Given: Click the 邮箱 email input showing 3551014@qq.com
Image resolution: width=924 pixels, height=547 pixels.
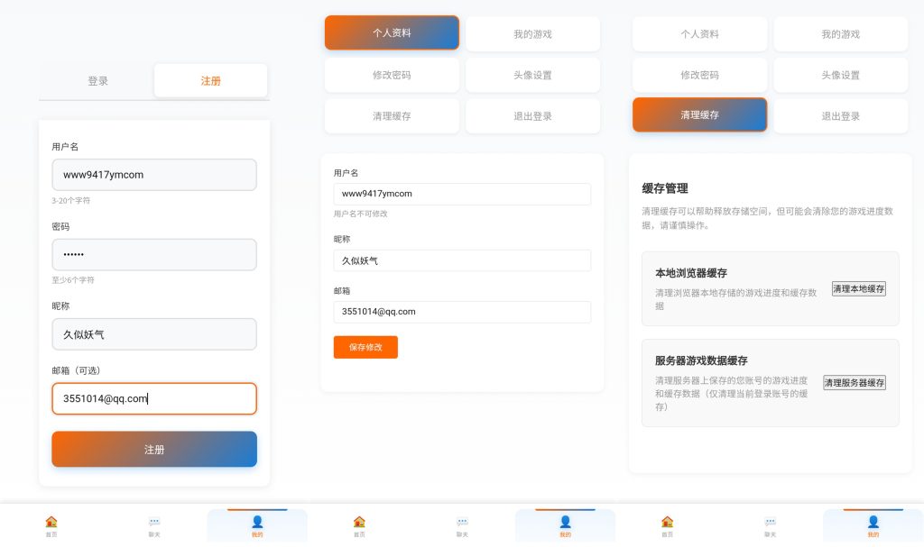Looking at the screenshot, I should [462, 311].
